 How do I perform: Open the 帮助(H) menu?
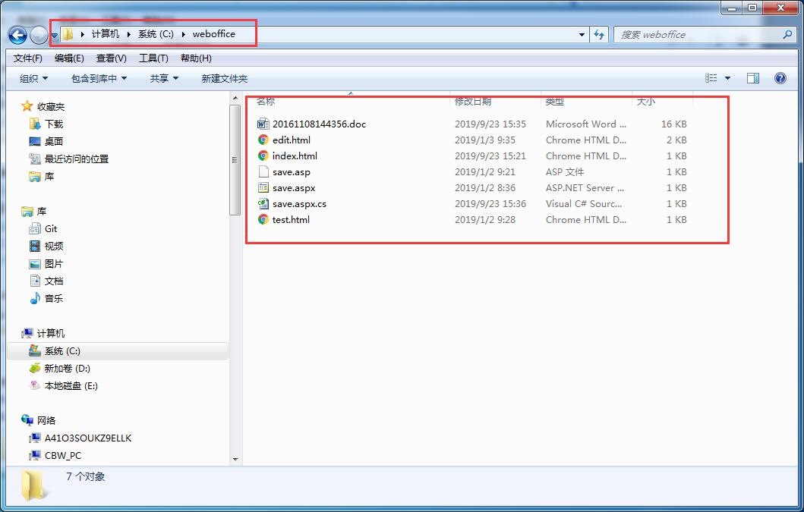tap(196, 58)
